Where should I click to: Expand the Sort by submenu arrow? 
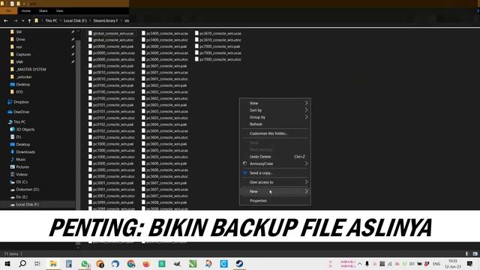click(306, 110)
